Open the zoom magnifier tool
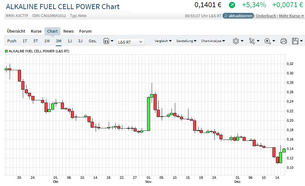The width and height of the screenshot is (305, 186). click(268, 41)
